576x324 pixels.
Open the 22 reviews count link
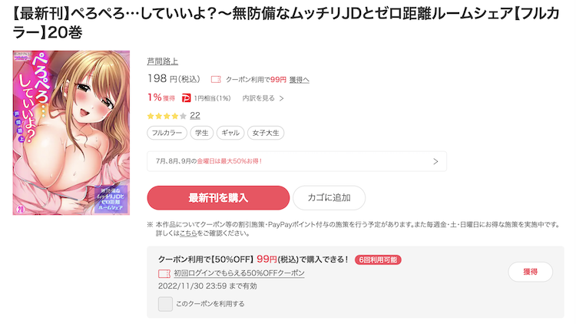[x=195, y=116]
